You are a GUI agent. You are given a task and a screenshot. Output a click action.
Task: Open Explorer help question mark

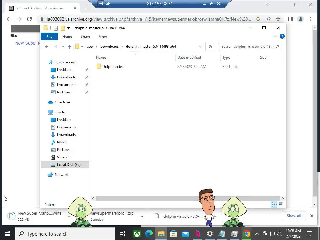[x=282, y=36]
